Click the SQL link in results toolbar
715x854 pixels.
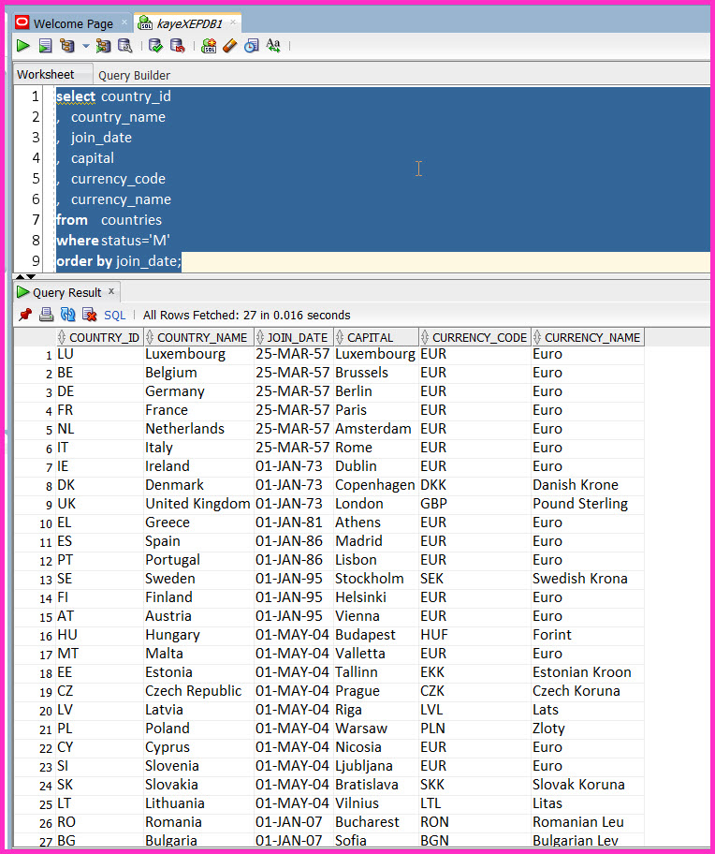coord(115,316)
